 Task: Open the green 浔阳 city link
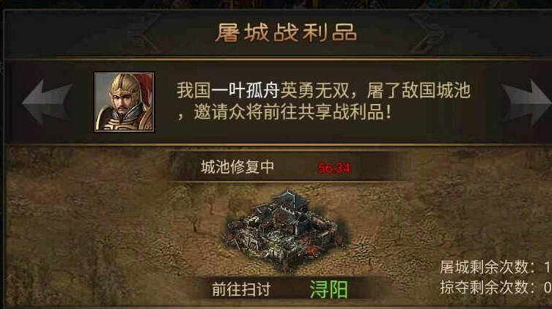328,290
